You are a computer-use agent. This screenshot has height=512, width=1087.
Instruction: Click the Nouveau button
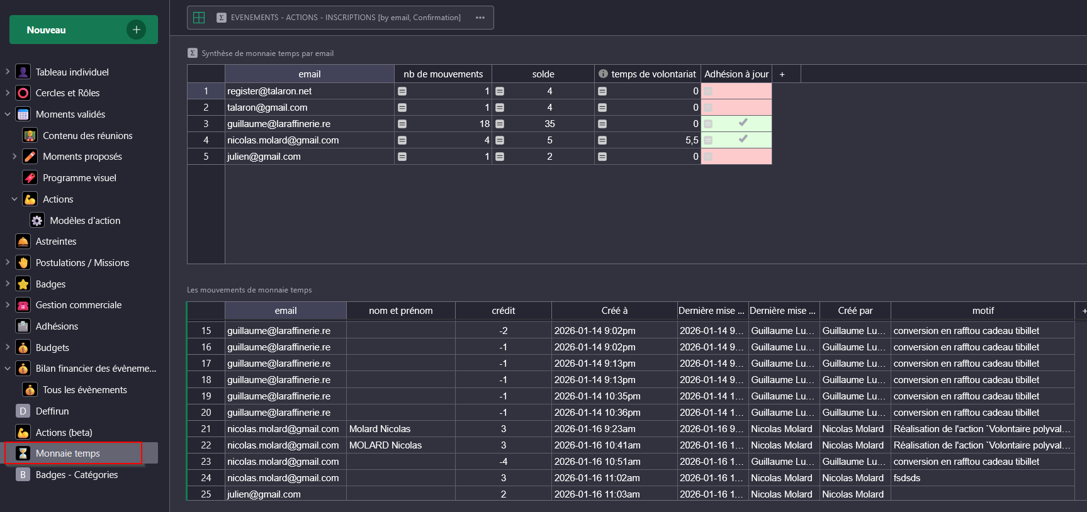click(x=83, y=30)
